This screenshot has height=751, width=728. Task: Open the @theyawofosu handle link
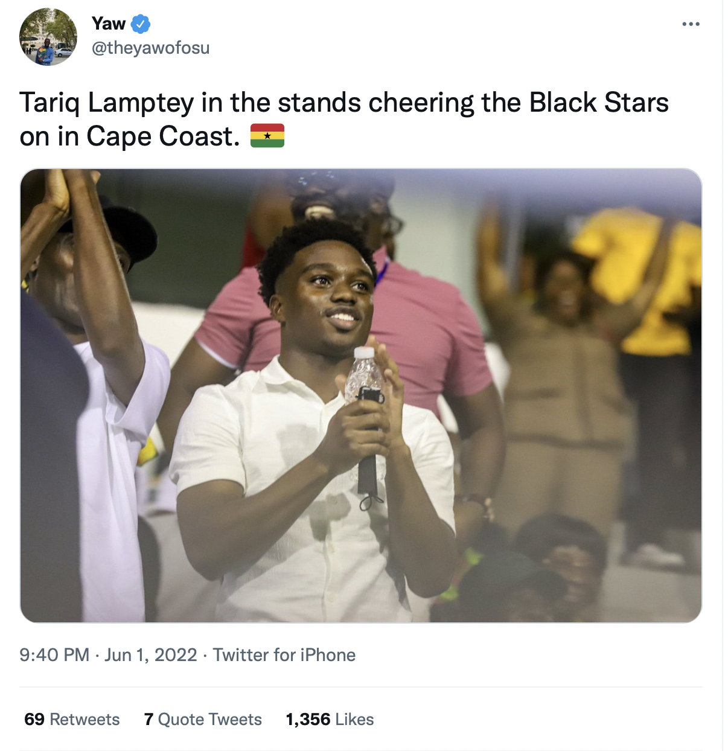click(x=151, y=48)
